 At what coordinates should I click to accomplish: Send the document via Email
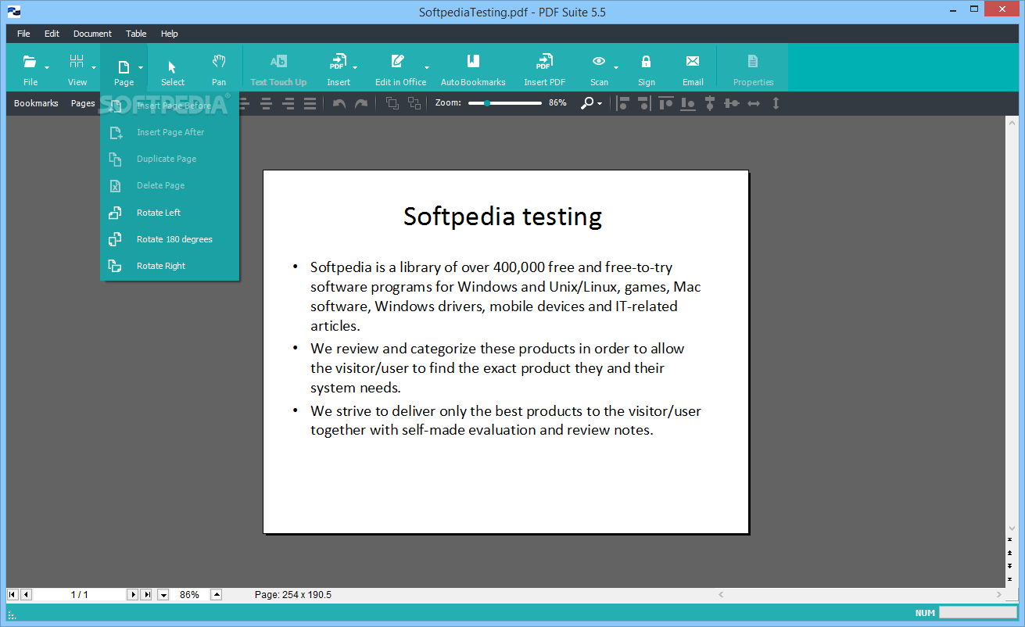point(693,69)
